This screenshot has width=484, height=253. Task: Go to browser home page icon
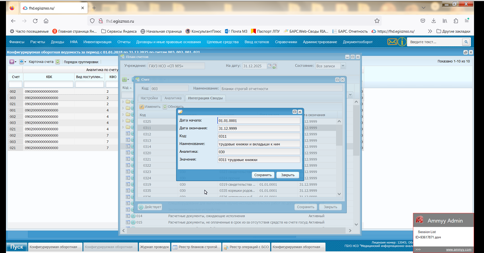[46, 21]
